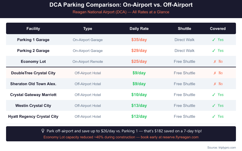Click the checkmark for Crystal Gateway Marriott
Image resolution: width=242 pixels, height=151 pixels.
tap(214, 95)
